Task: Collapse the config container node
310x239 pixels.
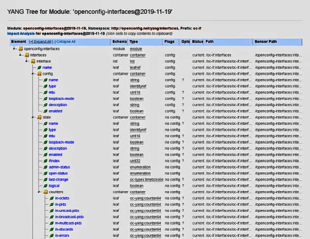Action: (x=33, y=74)
